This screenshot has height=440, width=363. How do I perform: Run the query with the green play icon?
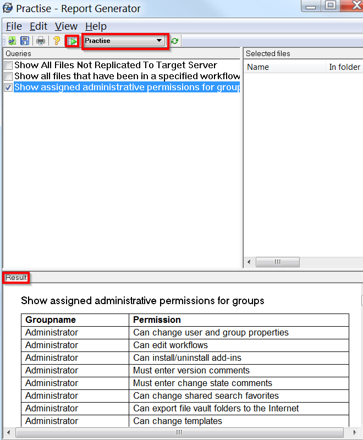click(x=72, y=42)
